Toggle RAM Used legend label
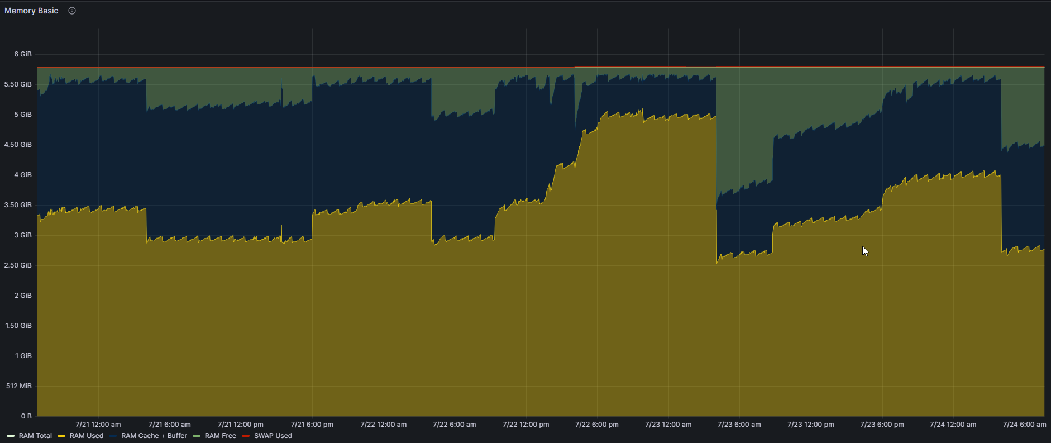This screenshot has height=443, width=1051. (87, 436)
